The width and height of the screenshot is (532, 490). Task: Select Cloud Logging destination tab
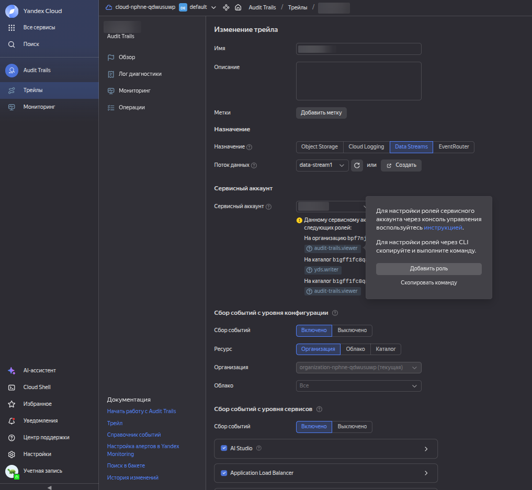pyautogui.click(x=366, y=147)
